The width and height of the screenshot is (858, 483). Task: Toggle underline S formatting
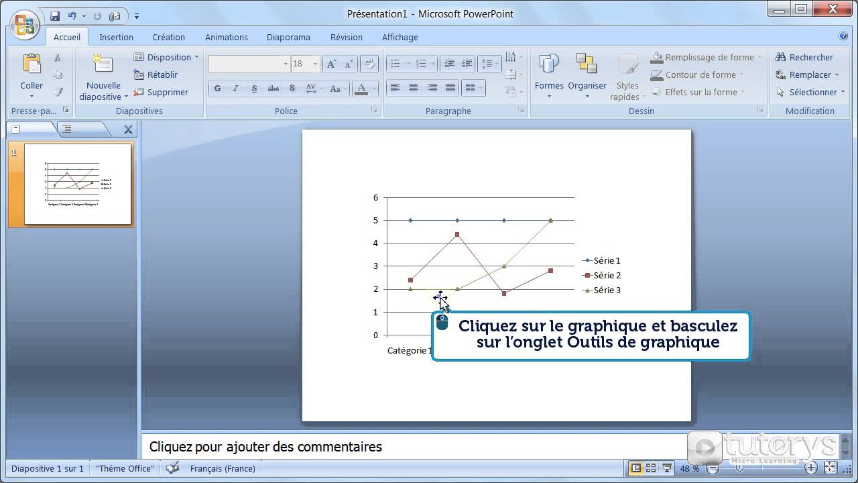(x=254, y=89)
